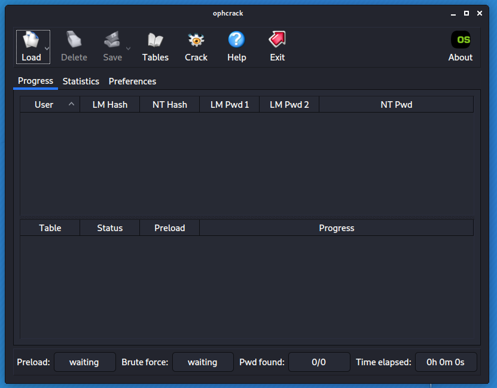This screenshot has height=388, width=497.
Task: Switch to the Statistics tab
Action: (81, 81)
